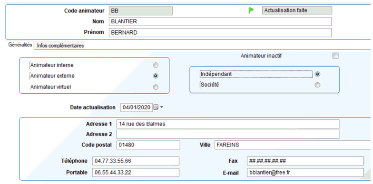Viewport: 373px width, 184px height.
Task: Click the E-mail label
Action: tap(231, 173)
